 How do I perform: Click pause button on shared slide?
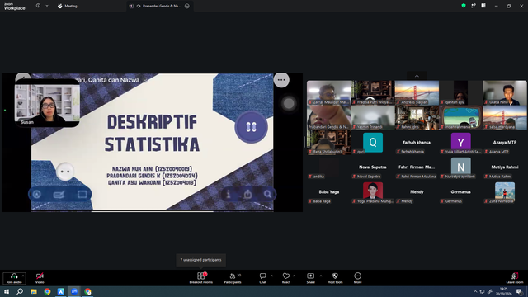click(x=251, y=127)
